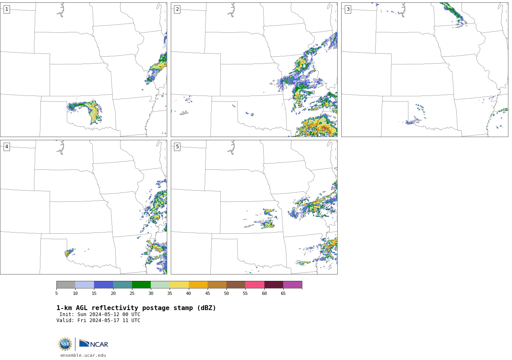
Task: Click the dark green 25–30 dBZ swatch
Action: 141,284
